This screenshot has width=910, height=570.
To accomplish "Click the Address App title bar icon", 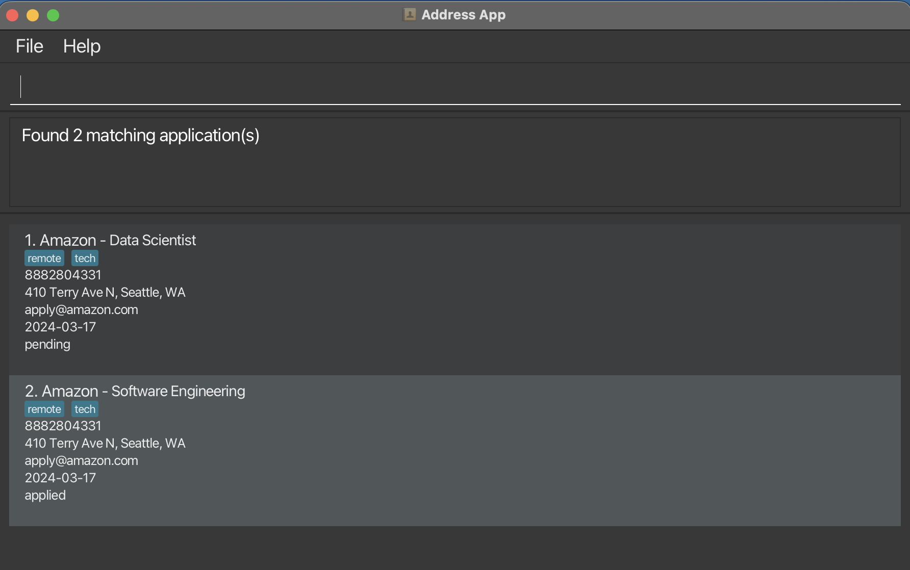I will click(409, 15).
